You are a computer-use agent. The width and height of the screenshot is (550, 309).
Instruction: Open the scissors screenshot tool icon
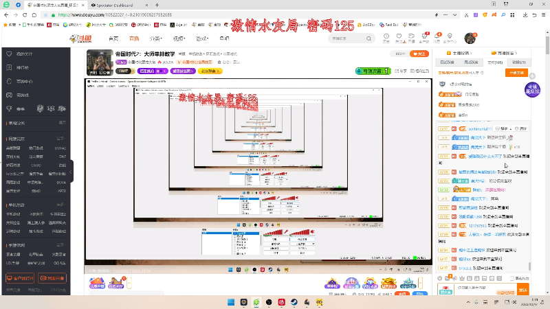[x=467, y=15]
